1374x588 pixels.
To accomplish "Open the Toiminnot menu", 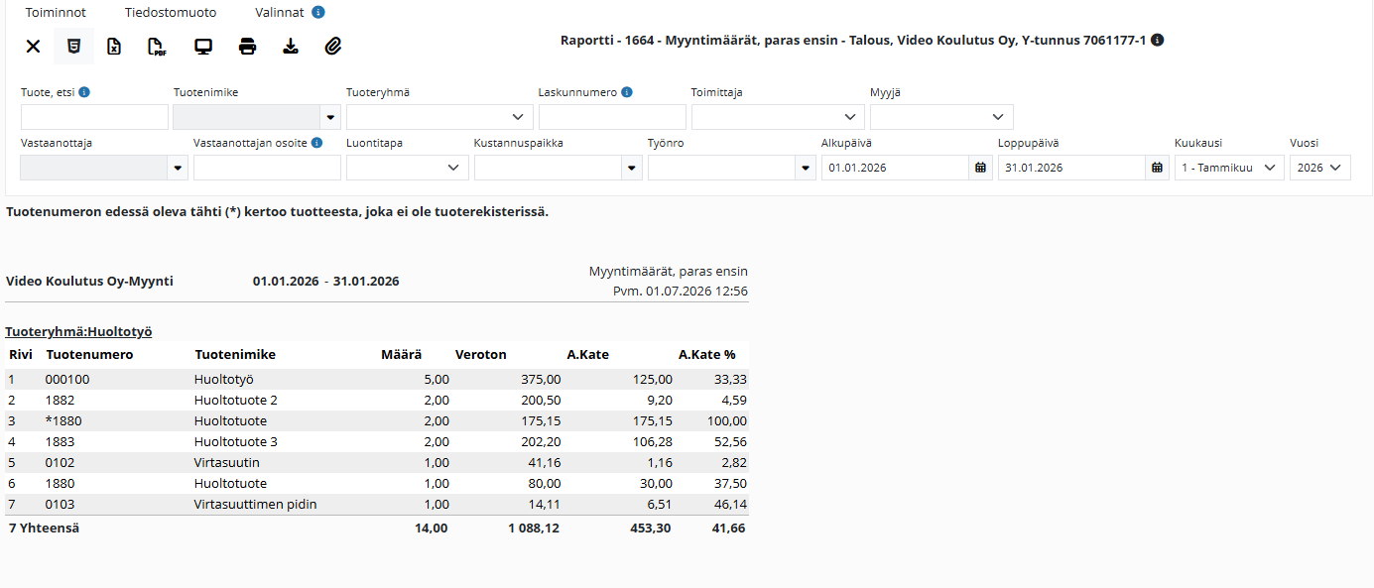I will pos(56,13).
